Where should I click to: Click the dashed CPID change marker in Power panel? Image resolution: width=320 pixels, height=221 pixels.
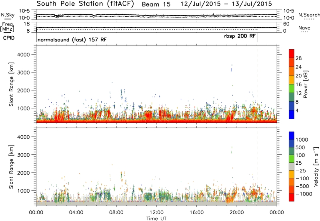[x=257, y=84]
